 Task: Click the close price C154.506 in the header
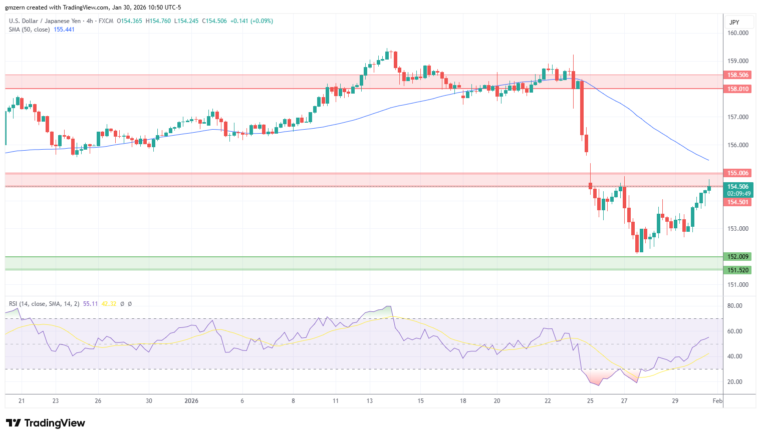(214, 21)
